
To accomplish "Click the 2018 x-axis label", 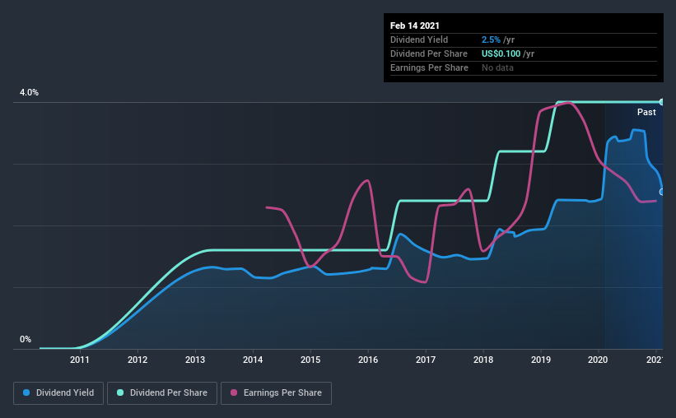I will (x=483, y=360).
